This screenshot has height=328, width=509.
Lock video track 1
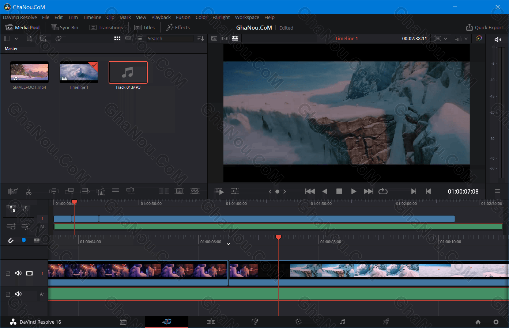pos(8,273)
